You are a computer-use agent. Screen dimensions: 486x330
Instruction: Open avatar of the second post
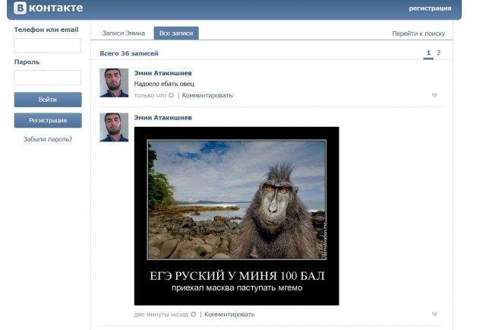(x=114, y=127)
